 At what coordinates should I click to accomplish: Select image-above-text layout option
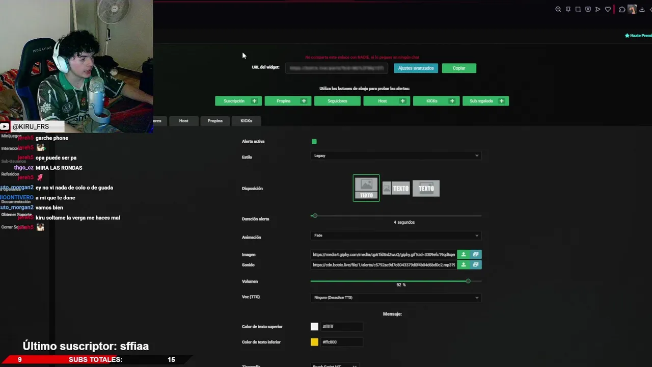coord(366,188)
